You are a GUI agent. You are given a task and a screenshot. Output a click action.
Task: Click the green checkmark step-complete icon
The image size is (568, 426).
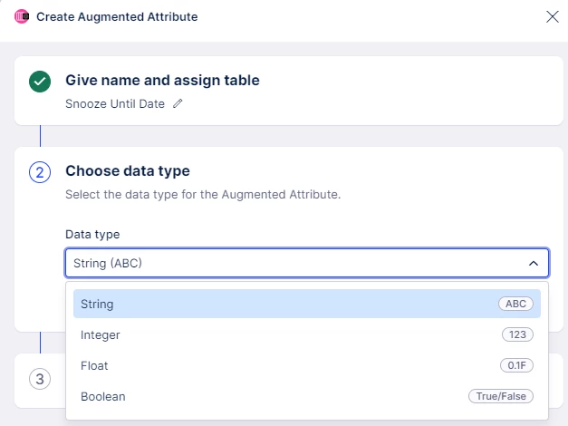[x=40, y=82]
